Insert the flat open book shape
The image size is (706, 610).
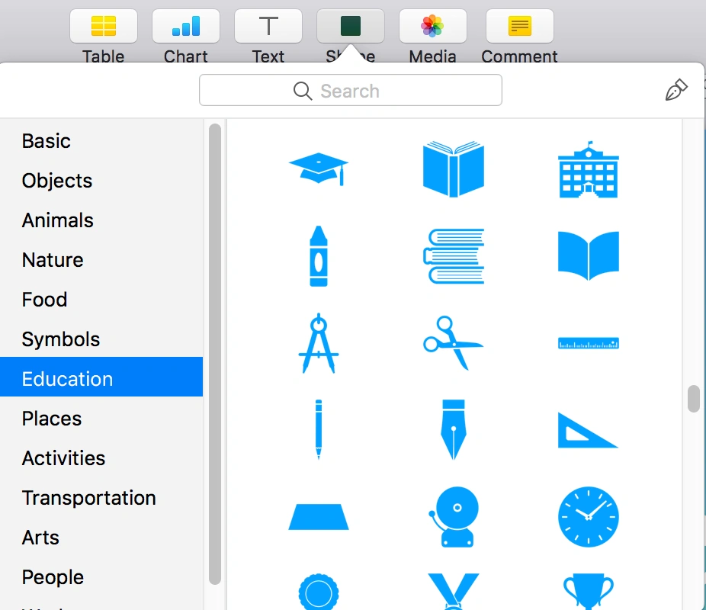[589, 255]
